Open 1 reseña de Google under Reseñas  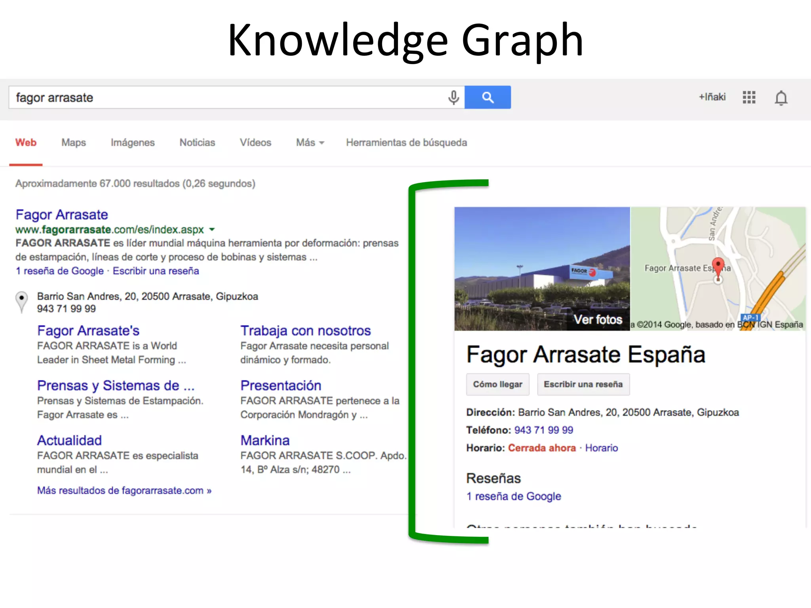514,496
